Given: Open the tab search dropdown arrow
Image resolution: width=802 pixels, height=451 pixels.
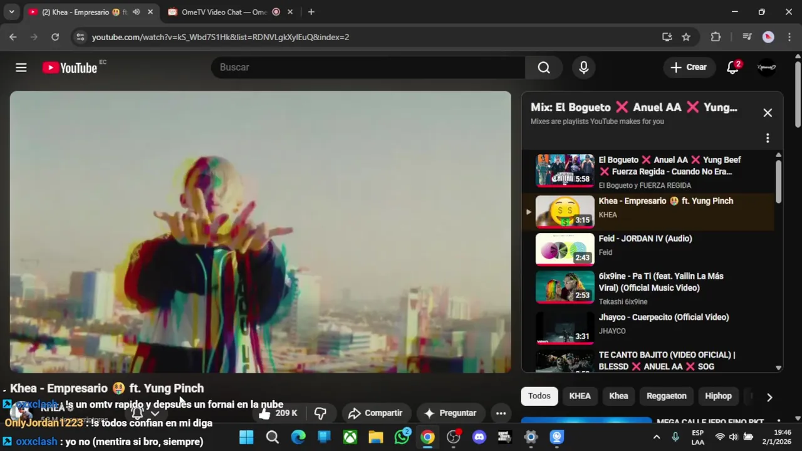Looking at the screenshot, I should [x=11, y=12].
